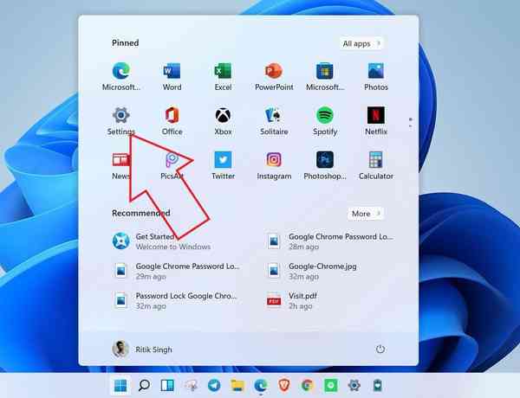Launch Photoshop from pinned apps
Screen dimensions: 520x398
point(325,165)
